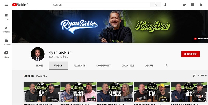Screen dimensions: 208x105
Task: Open the SORT BY dropdown
Action: pos(200,76)
